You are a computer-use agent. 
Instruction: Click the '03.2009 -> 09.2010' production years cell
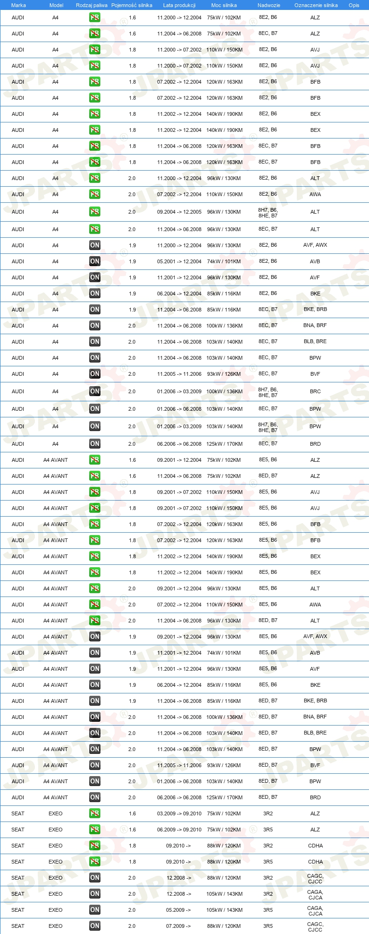click(x=179, y=813)
